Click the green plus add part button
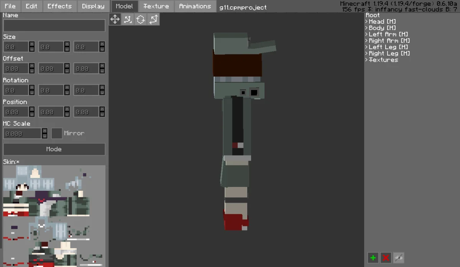The width and height of the screenshot is (460, 267). (x=373, y=258)
